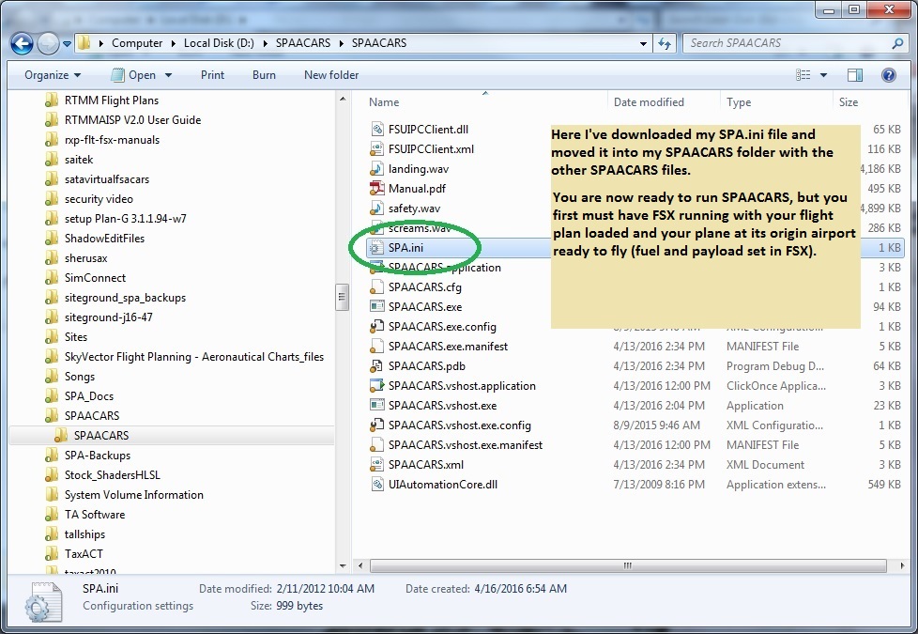Viewport: 918px width, 634px height.
Task: Select the saitek folder in tree
Action: click(79, 160)
